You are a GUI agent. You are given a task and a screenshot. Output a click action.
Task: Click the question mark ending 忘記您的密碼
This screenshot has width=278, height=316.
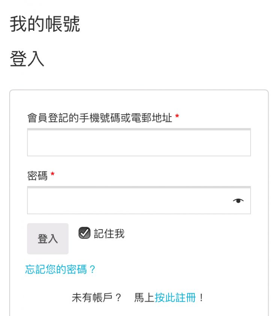click(x=92, y=269)
